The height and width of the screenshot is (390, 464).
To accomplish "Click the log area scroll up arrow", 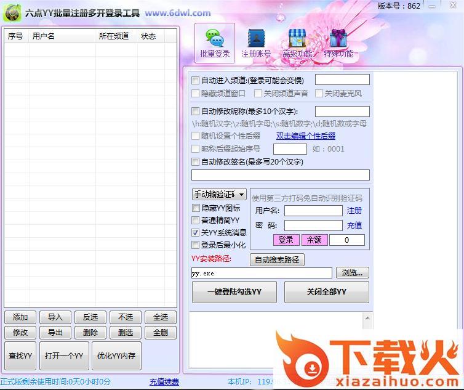I will point(367,319).
